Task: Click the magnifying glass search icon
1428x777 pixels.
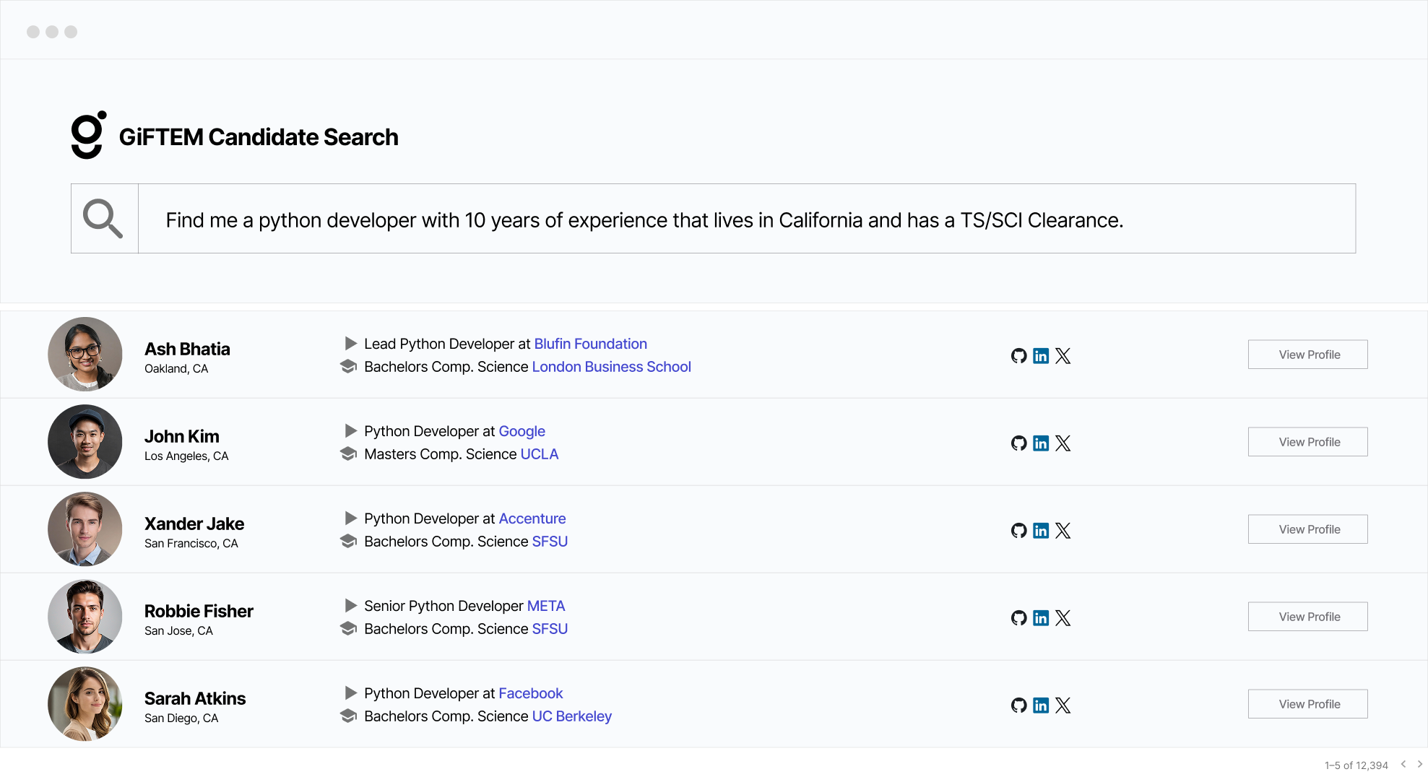Action: [x=103, y=218]
